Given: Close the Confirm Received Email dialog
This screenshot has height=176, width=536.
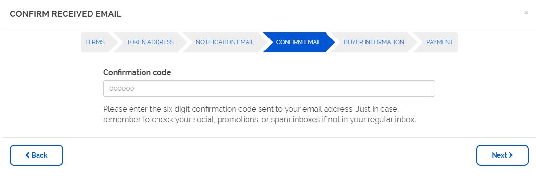Looking at the screenshot, I should tap(526, 13).
